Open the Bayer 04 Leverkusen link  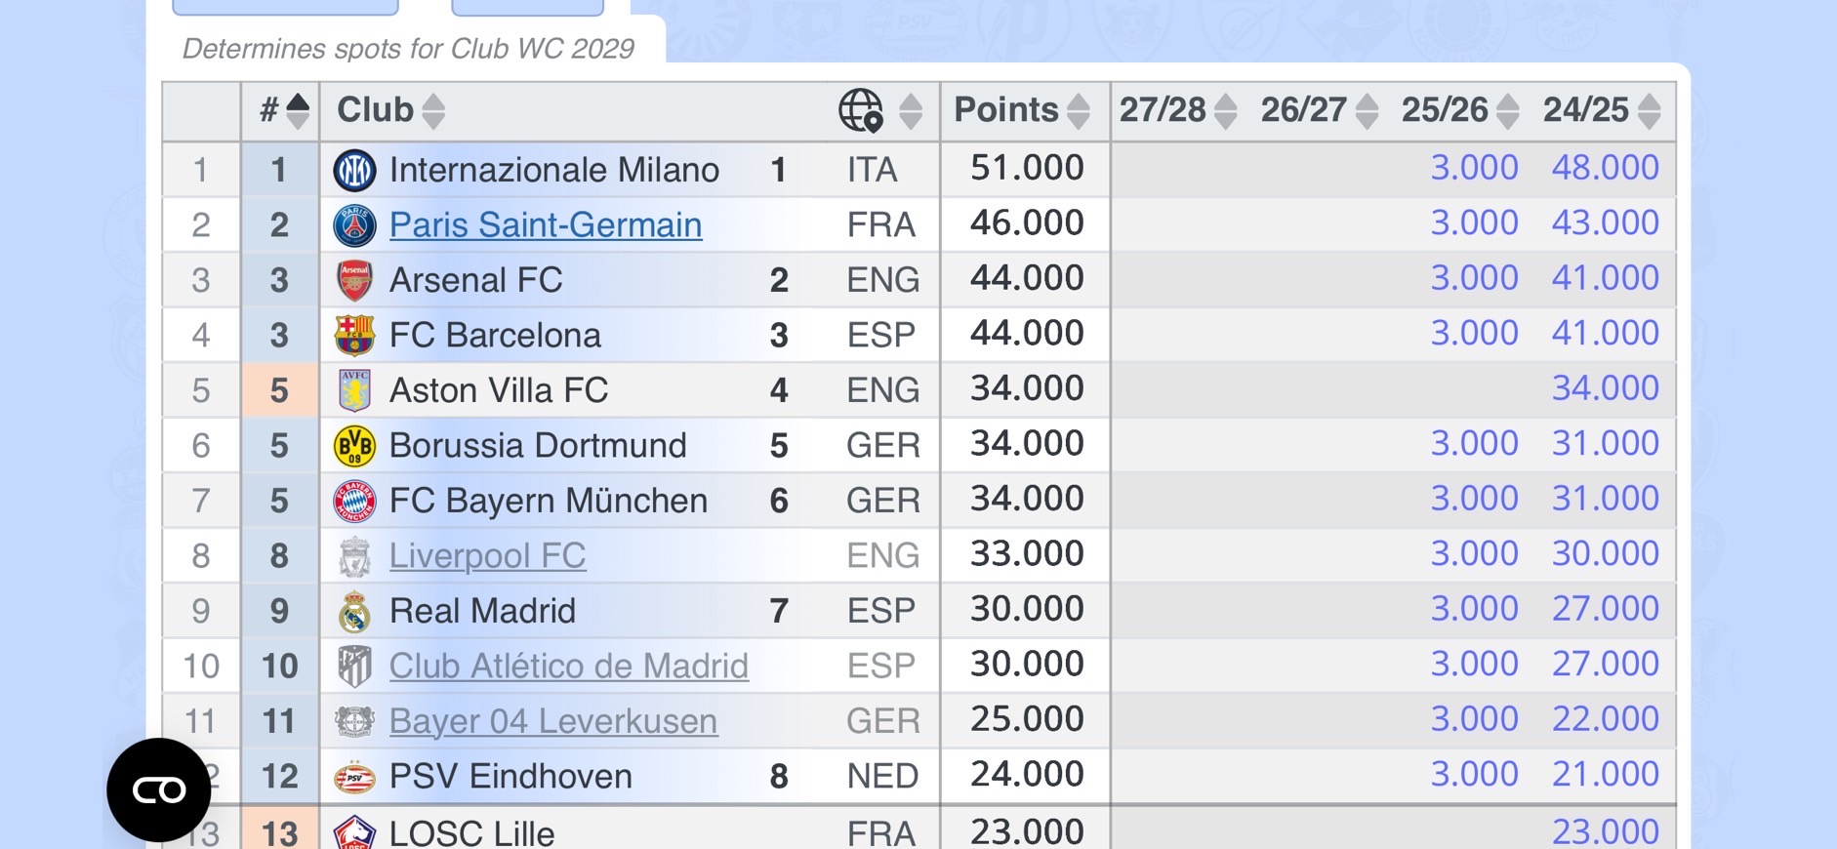[553, 721]
